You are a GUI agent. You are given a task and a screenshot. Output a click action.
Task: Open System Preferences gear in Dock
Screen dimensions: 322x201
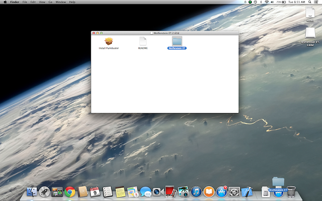(x=234, y=192)
